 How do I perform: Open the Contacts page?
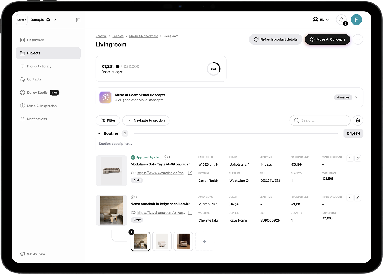[x=34, y=79]
